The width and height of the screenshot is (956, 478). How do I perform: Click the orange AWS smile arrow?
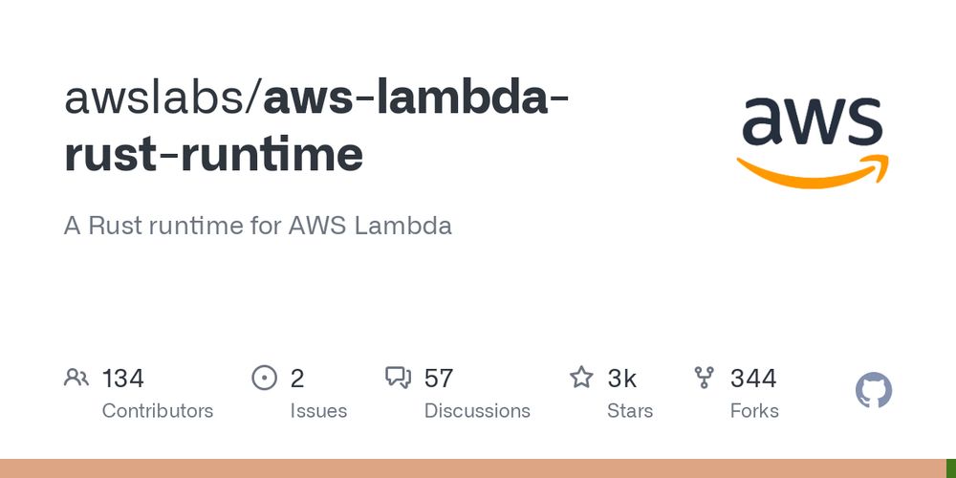point(812,172)
